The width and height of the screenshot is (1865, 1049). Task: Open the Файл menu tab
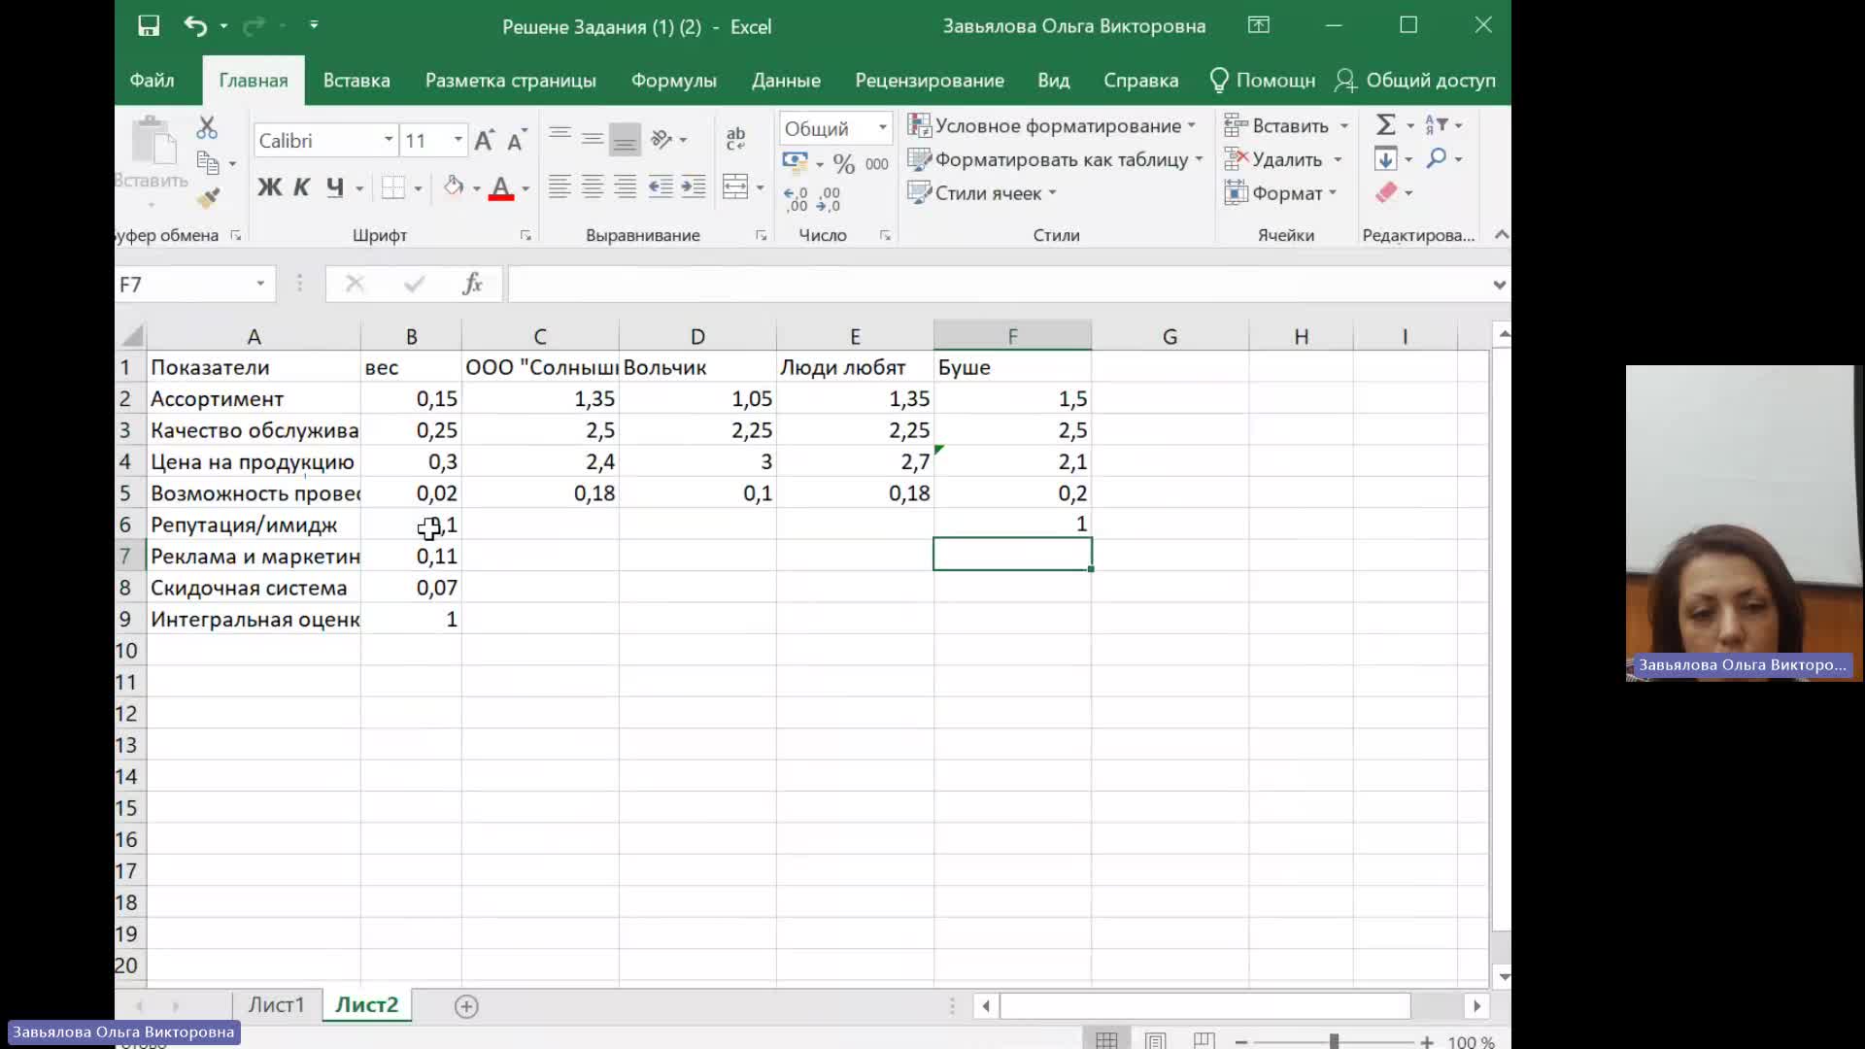pyautogui.click(x=153, y=81)
